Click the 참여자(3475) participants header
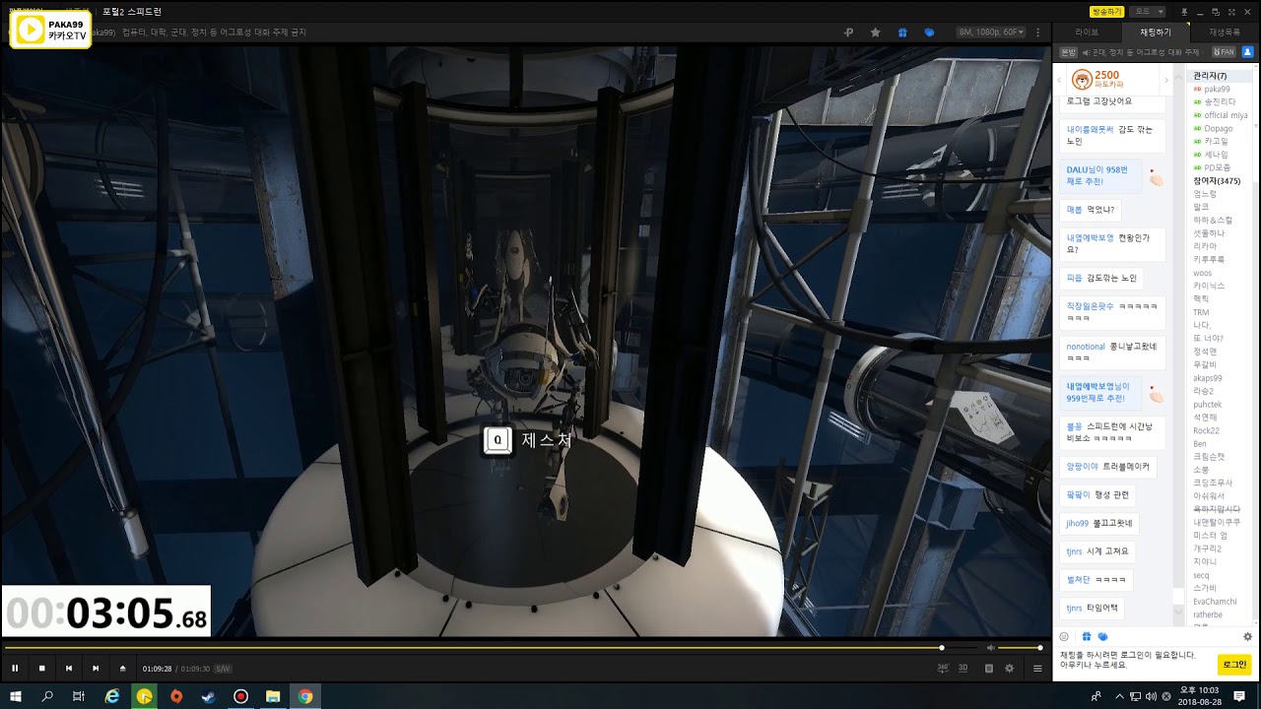Screen dimensions: 1261x709 point(1217,181)
